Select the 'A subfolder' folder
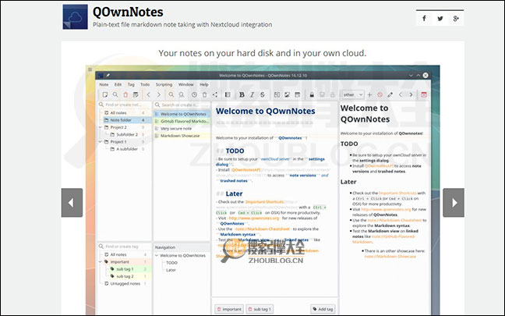This screenshot has height=316, width=505. [127, 149]
